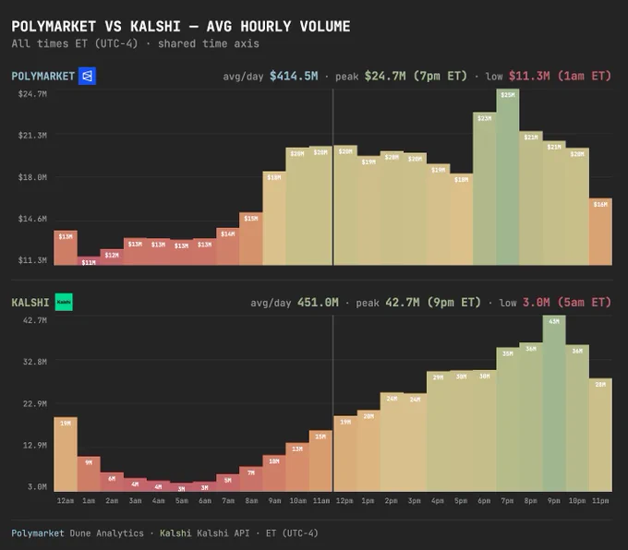Click the 3pm x-axis label

pos(414,501)
